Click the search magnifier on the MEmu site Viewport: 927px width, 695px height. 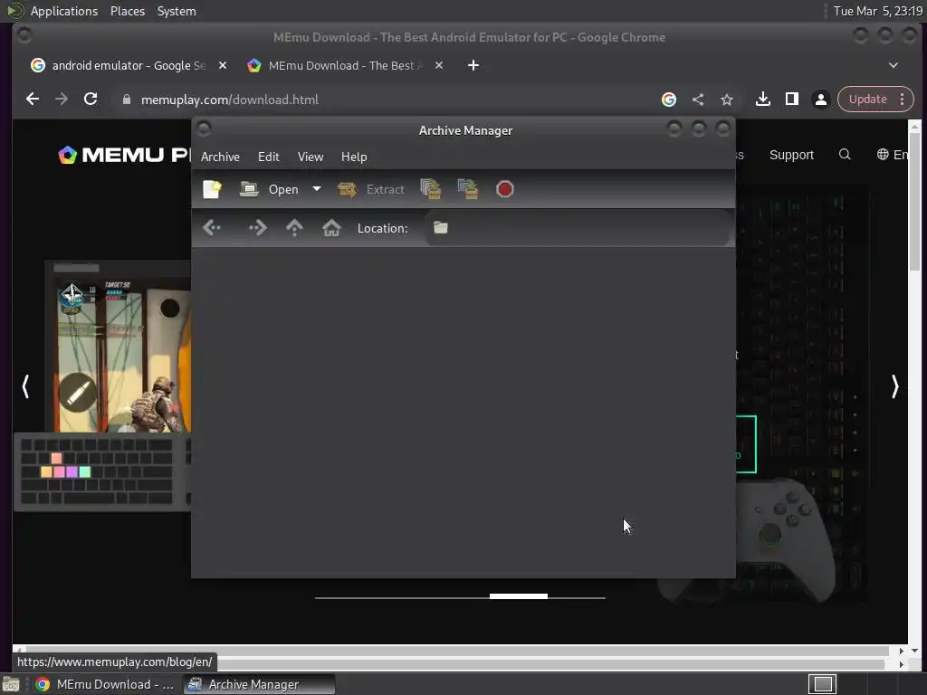pyautogui.click(x=845, y=155)
